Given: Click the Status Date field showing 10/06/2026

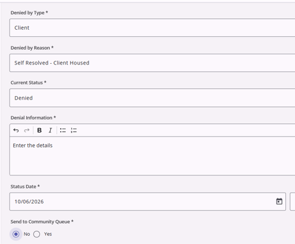Looking at the screenshot, I should [147, 202].
